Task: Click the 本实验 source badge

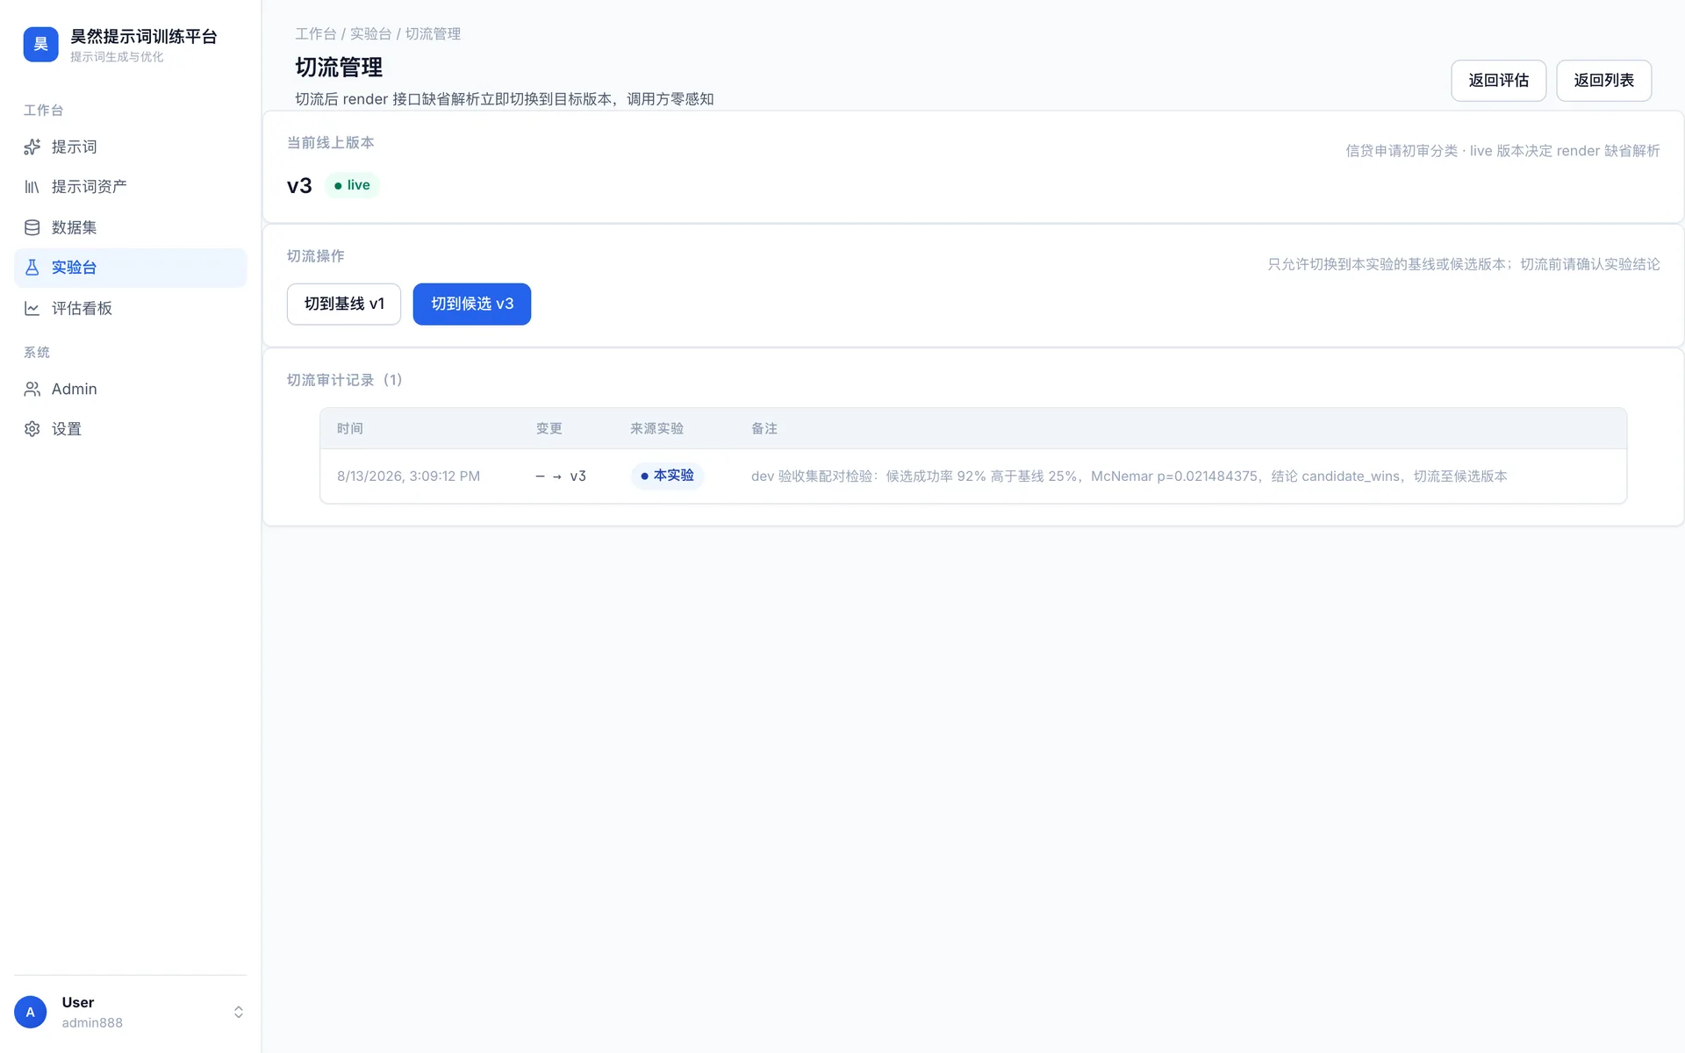Action: (x=667, y=476)
